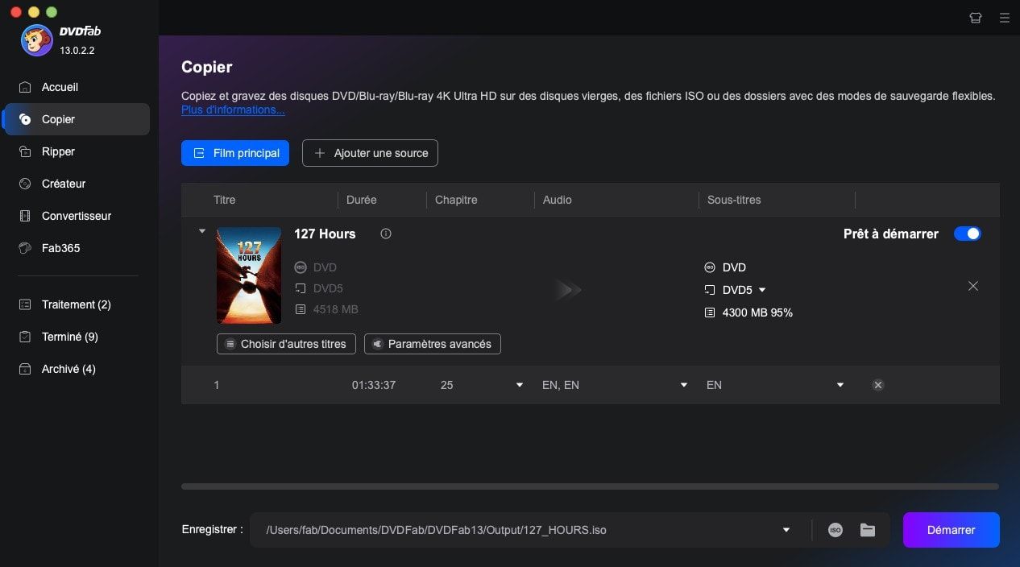
Task: View Archivé (4) list
Action: tap(77, 369)
